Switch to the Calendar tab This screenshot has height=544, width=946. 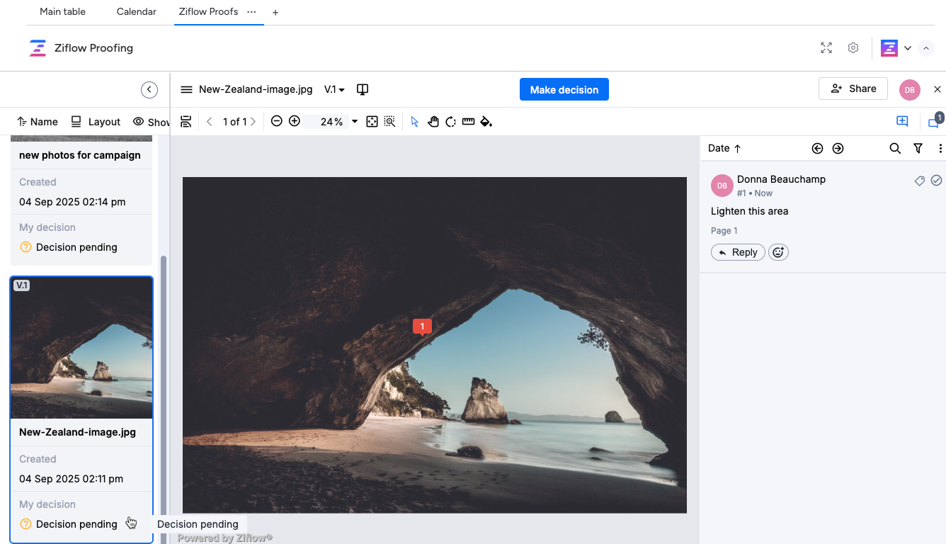coord(136,12)
